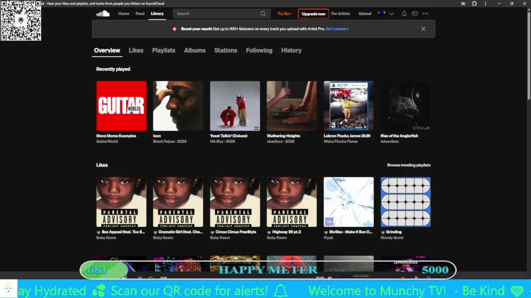
Task: Expand the profile dropdown chevron
Action: tap(391, 14)
